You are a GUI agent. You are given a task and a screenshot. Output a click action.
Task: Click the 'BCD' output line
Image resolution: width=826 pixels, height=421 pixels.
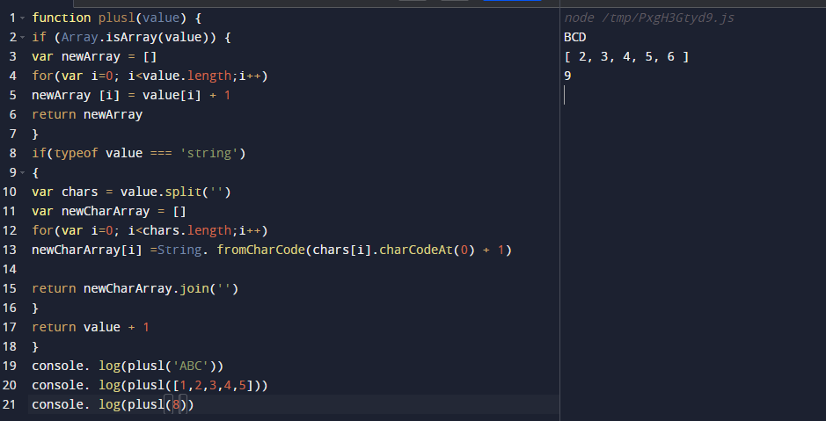pos(574,38)
